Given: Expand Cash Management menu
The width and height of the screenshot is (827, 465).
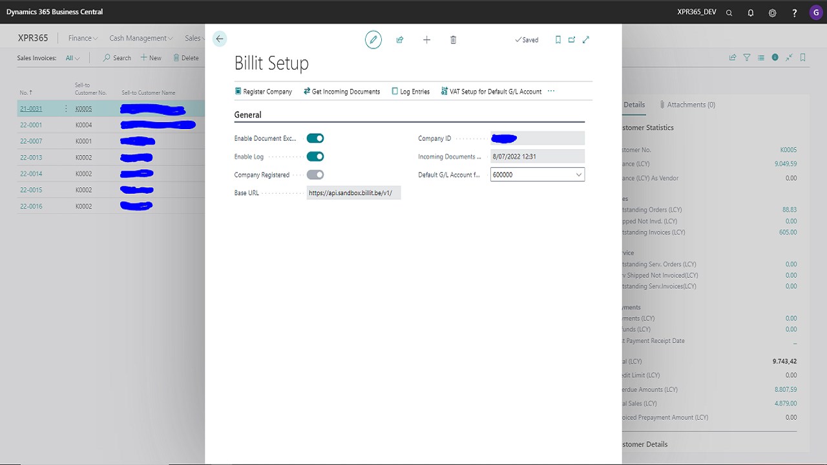Looking at the screenshot, I should pyautogui.click(x=141, y=38).
